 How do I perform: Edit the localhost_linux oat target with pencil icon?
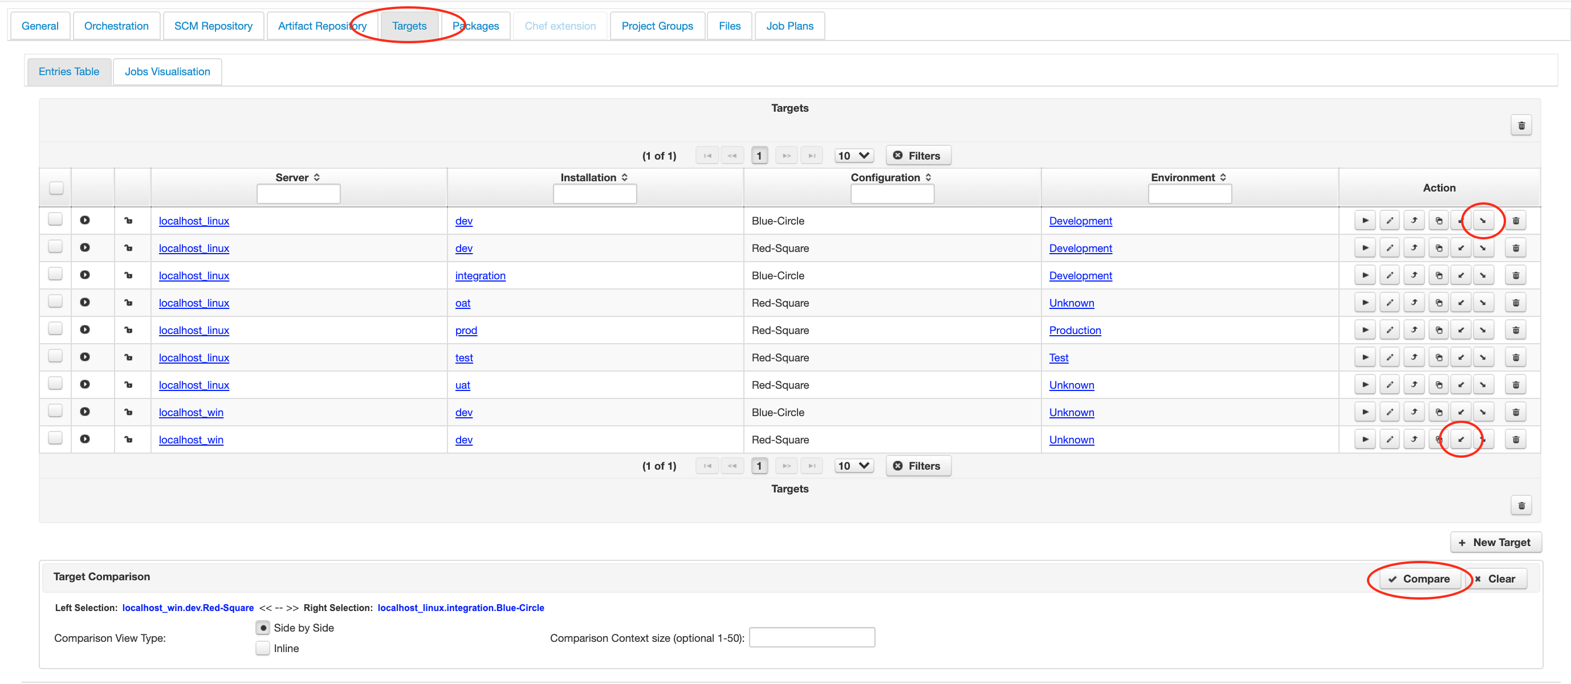(1389, 303)
